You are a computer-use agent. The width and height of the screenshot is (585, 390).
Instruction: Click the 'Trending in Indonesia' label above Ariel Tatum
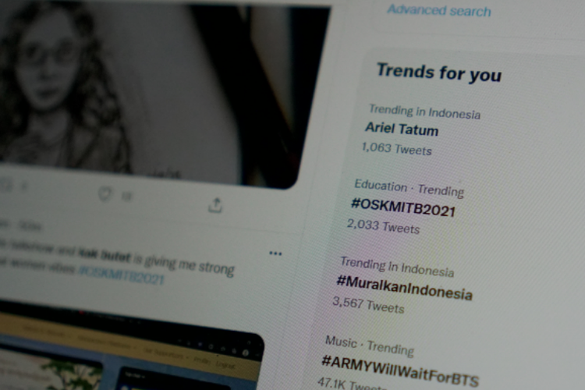coord(424,112)
